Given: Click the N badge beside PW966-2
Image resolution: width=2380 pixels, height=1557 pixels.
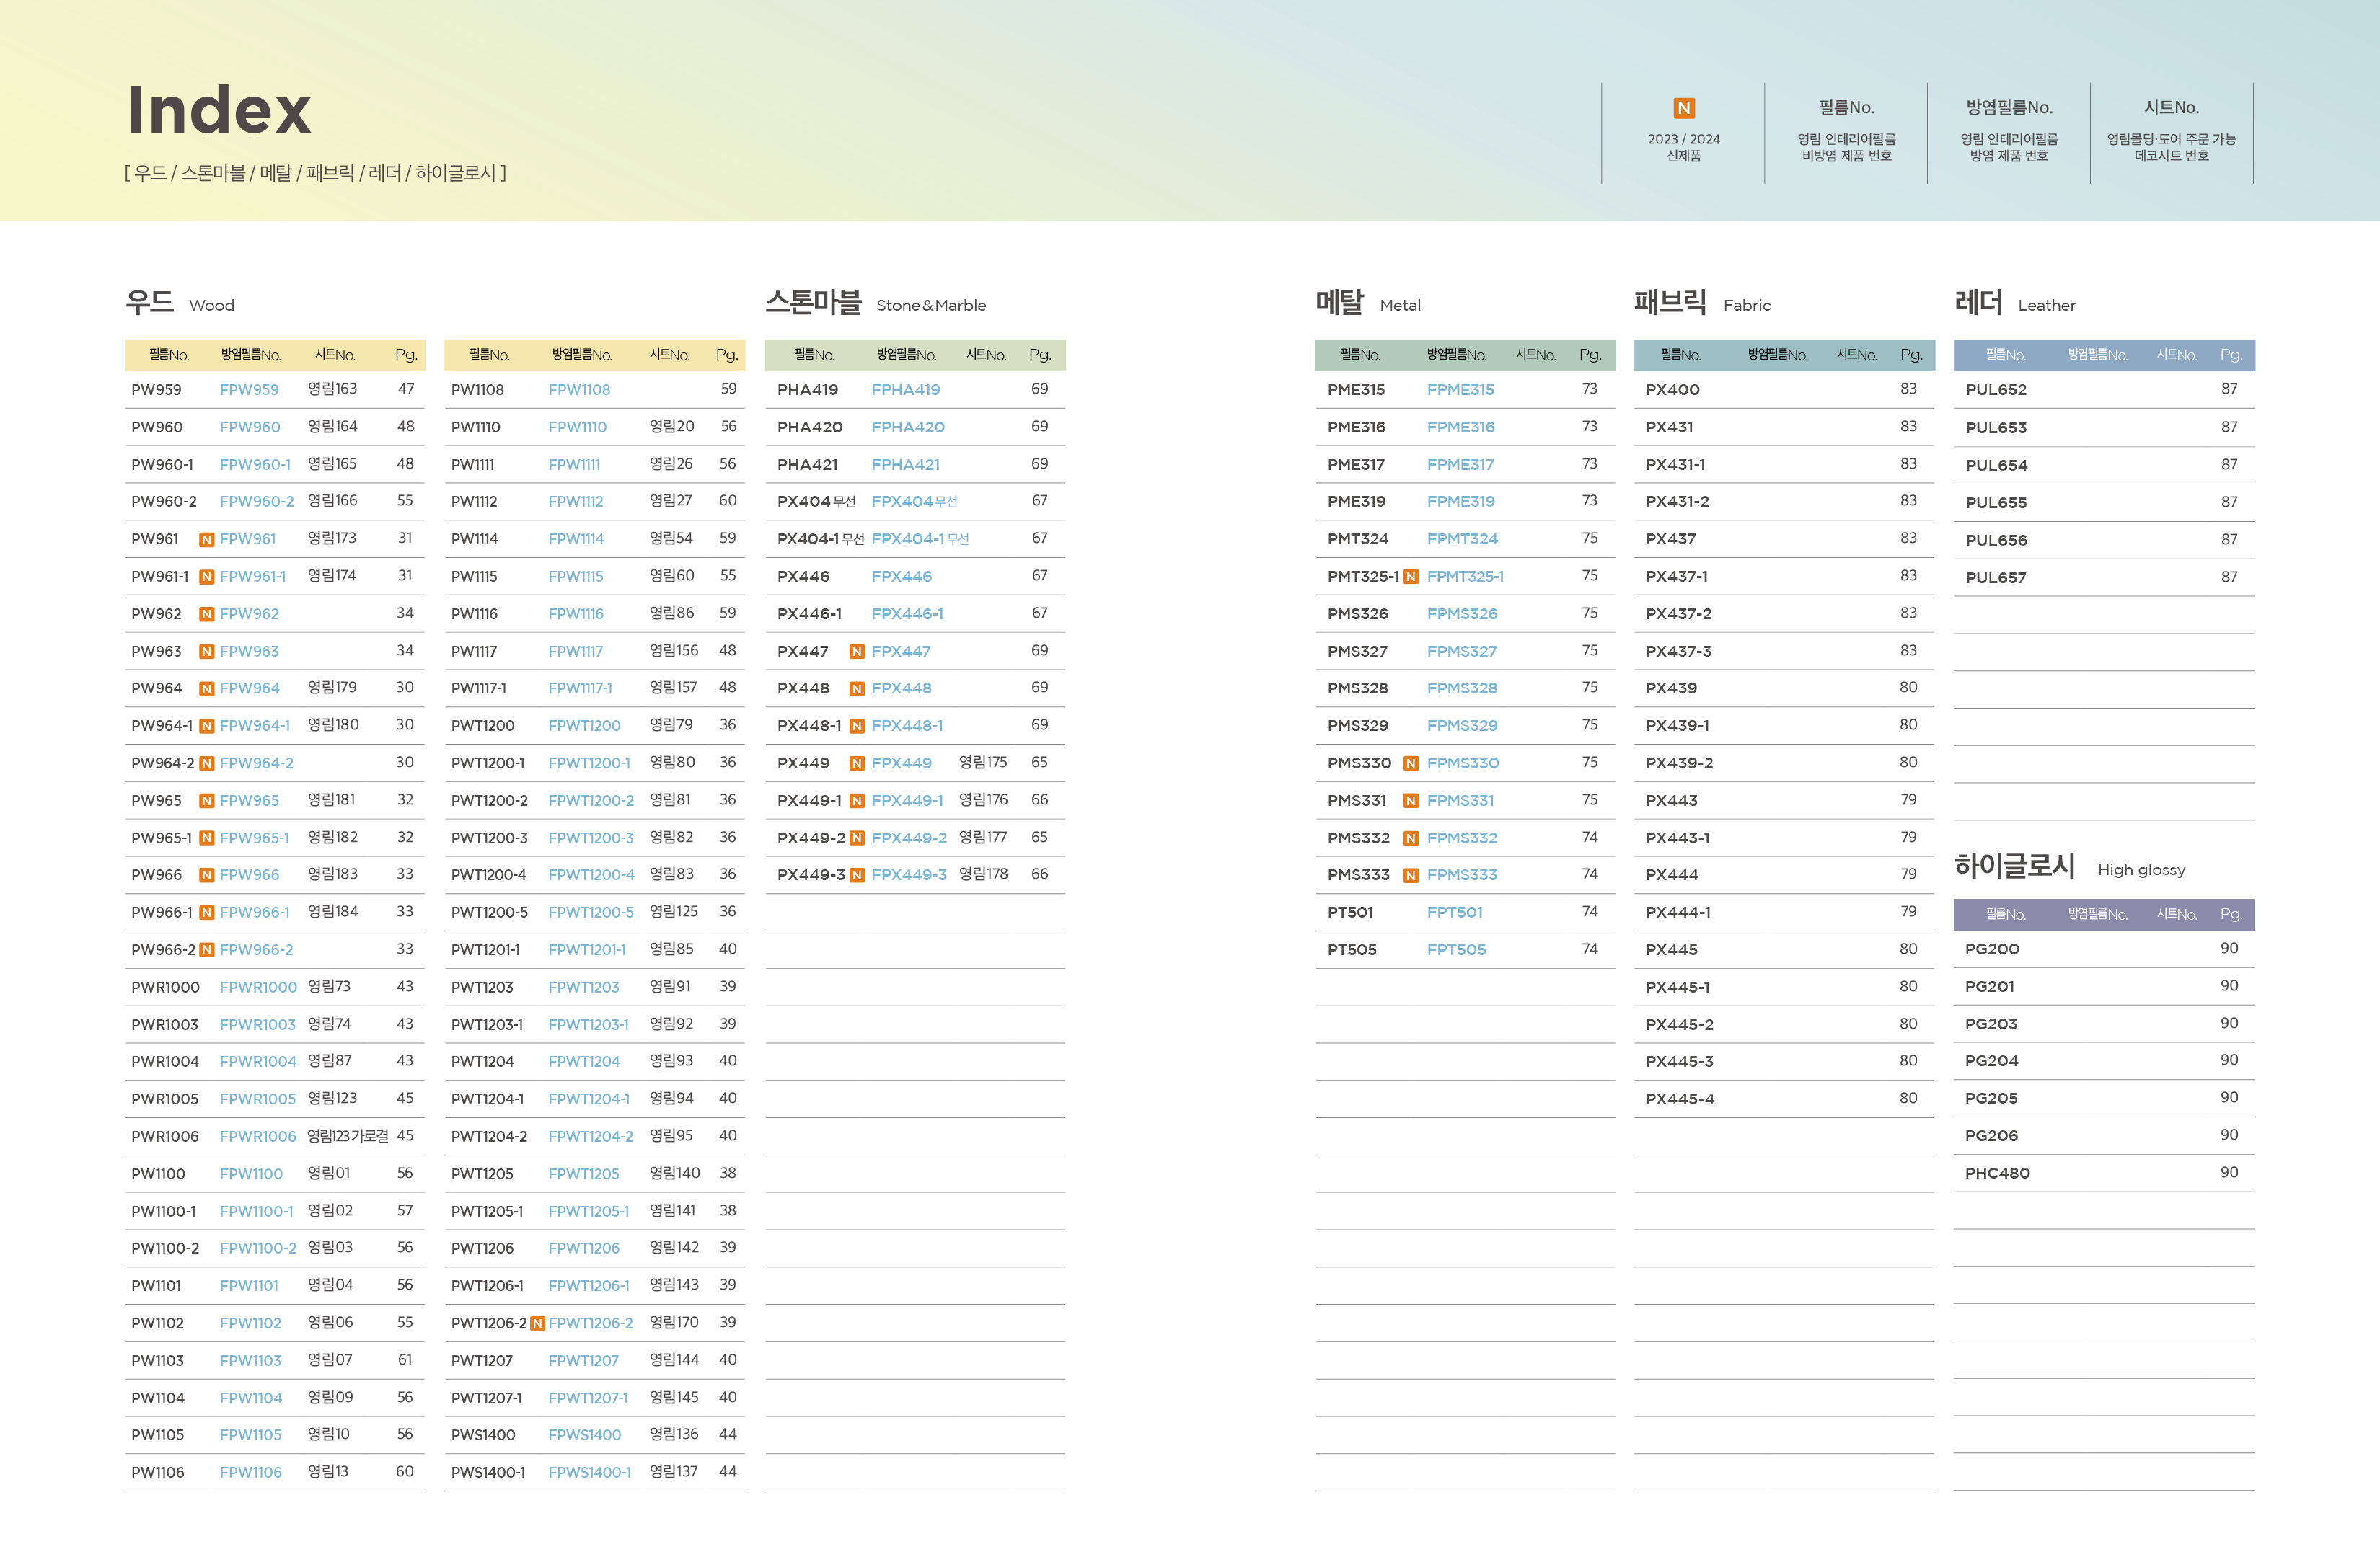Looking at the screenshot, I should (207, 950).
